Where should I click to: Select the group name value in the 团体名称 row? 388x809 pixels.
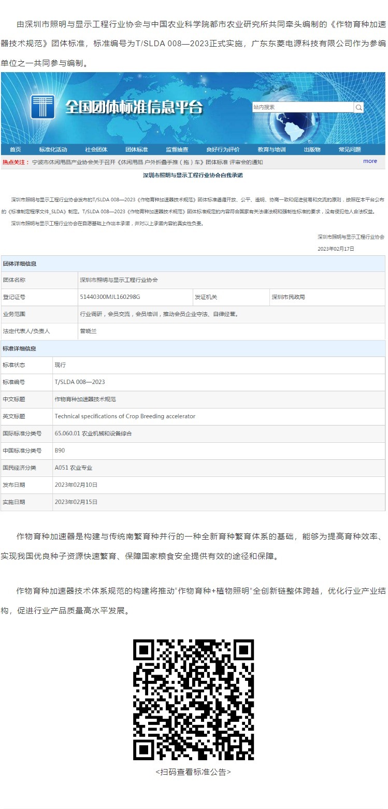pyautogui.click(x=119, y=280)
